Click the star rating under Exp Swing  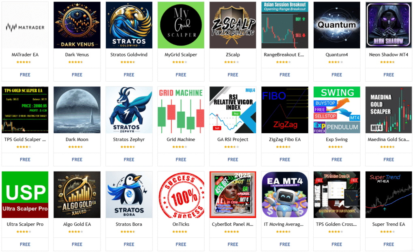[337, 147]
